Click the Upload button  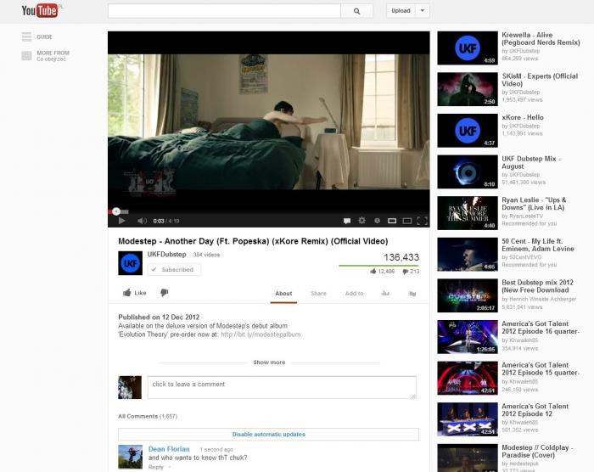click(x=401, y=11)
